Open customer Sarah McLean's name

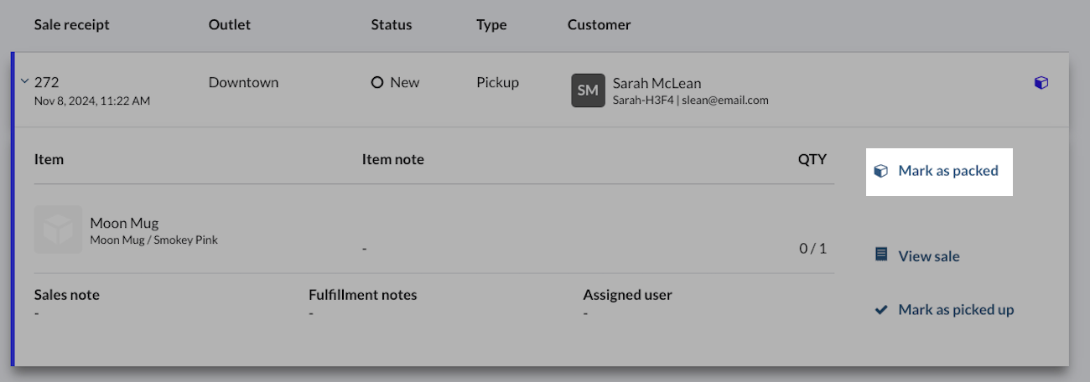click(x=657, y=83)
